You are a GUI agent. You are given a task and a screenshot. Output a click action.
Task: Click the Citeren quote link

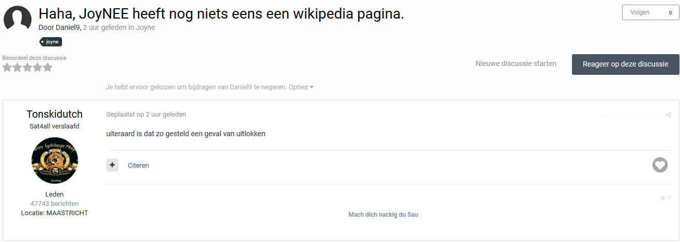tap(138, 166)
